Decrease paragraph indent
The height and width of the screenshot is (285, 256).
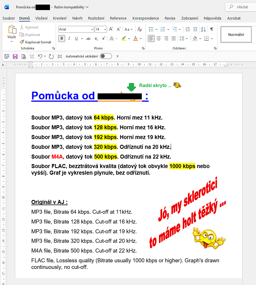coord(188,29)
